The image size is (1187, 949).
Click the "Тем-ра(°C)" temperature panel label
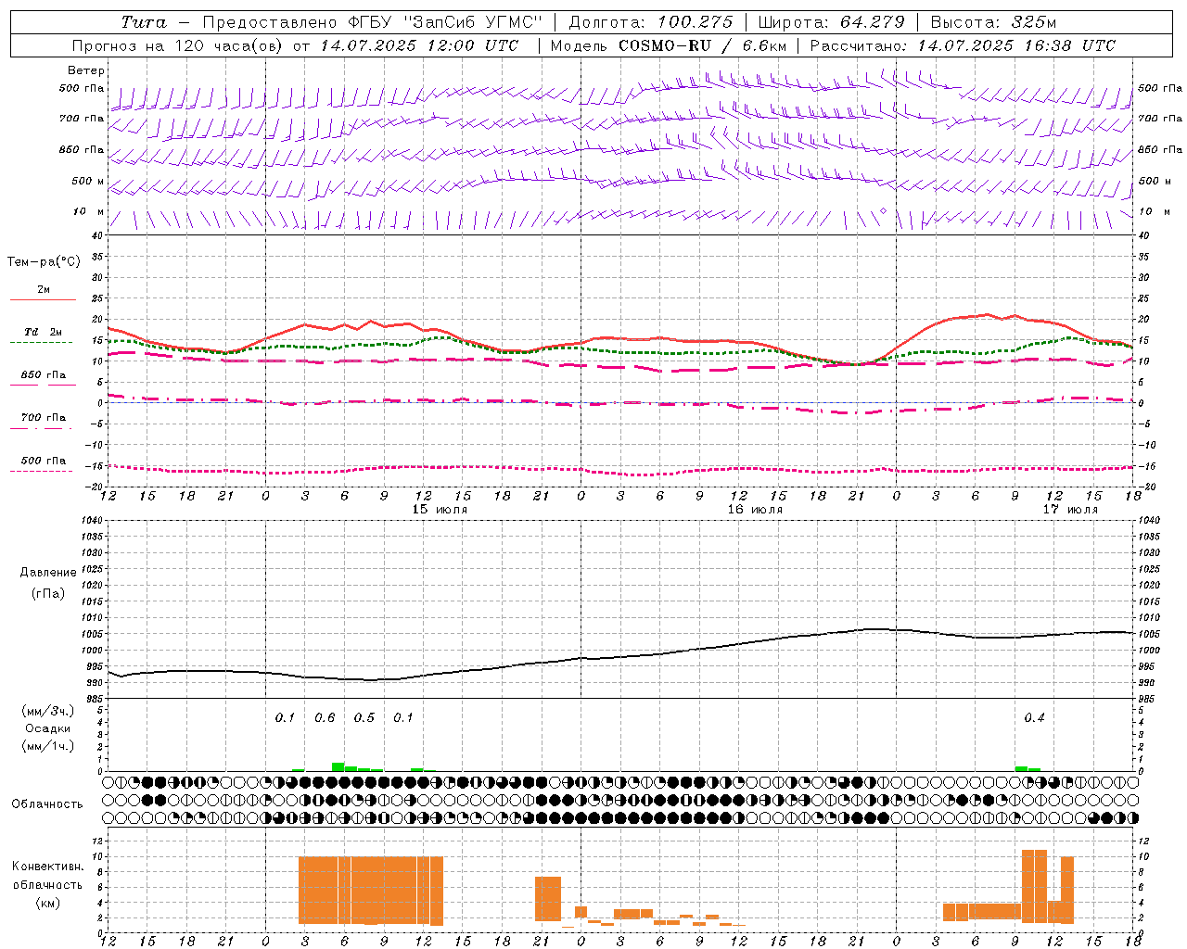[x=44, y=262]
